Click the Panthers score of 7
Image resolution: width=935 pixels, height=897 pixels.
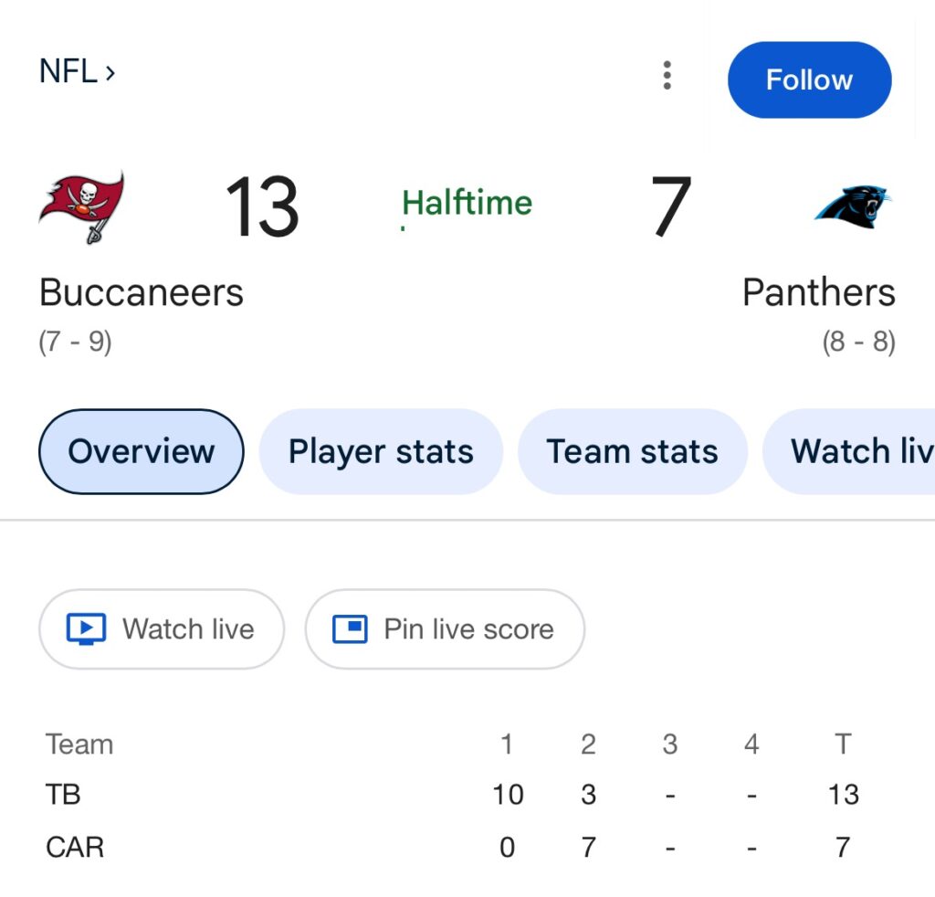(670, 206)
